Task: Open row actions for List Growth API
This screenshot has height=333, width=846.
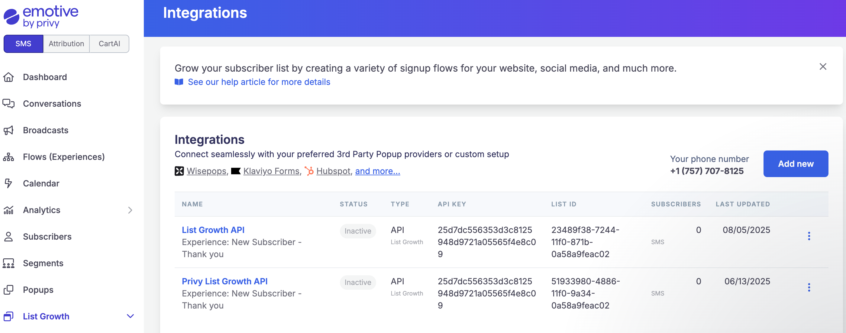Action: coord(809,235)
